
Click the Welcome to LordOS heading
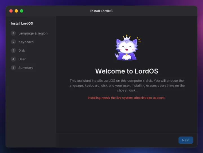click(127, 71)
